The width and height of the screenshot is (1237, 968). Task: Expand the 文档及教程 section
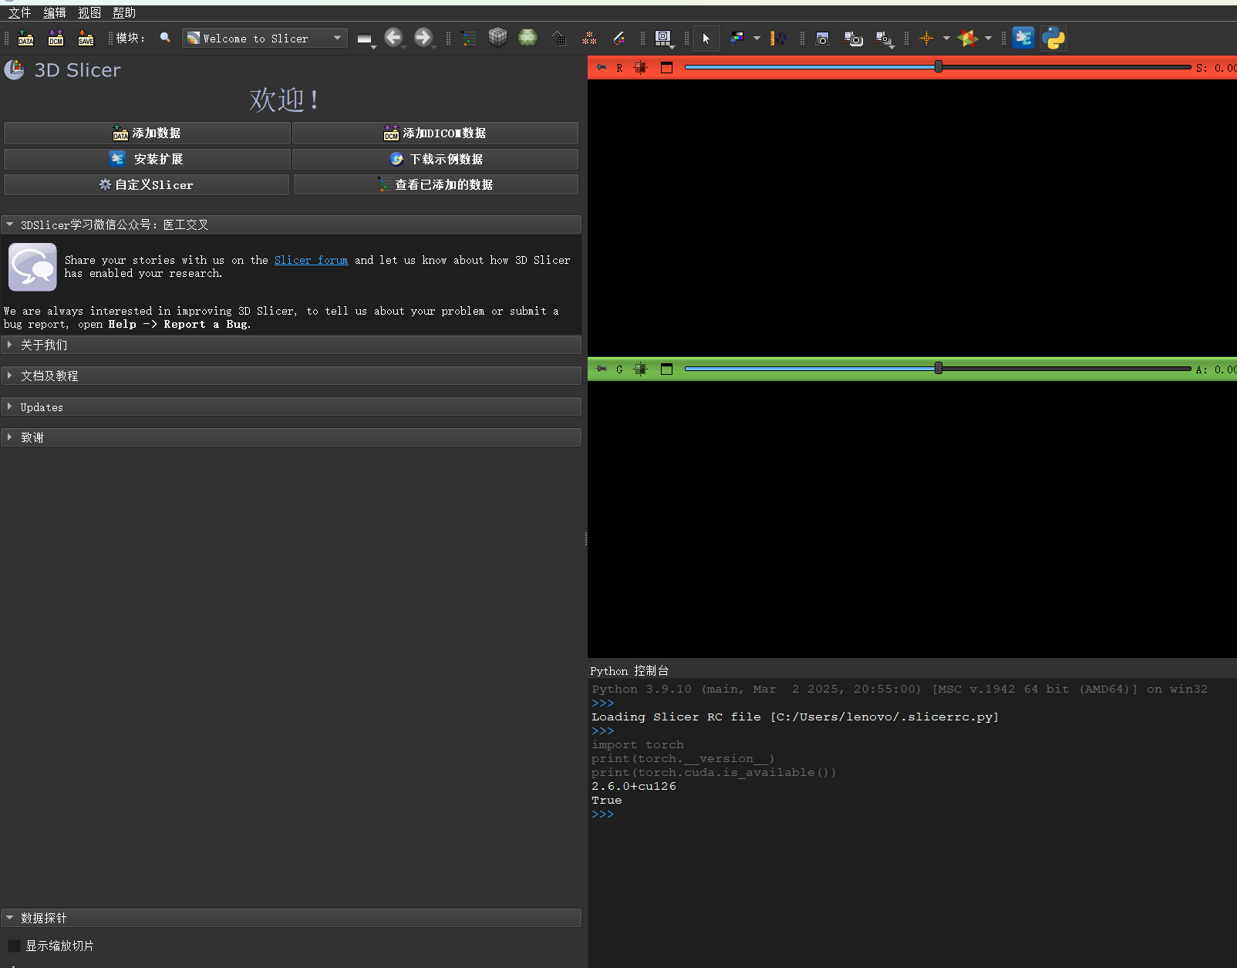coord(291,376)
